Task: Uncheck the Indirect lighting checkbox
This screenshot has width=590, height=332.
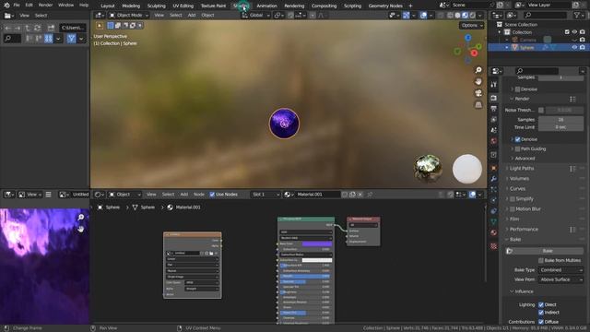Action: click(x=541, y=313)
